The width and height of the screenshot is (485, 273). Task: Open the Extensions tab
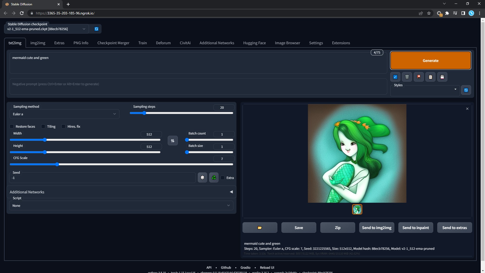341,43
